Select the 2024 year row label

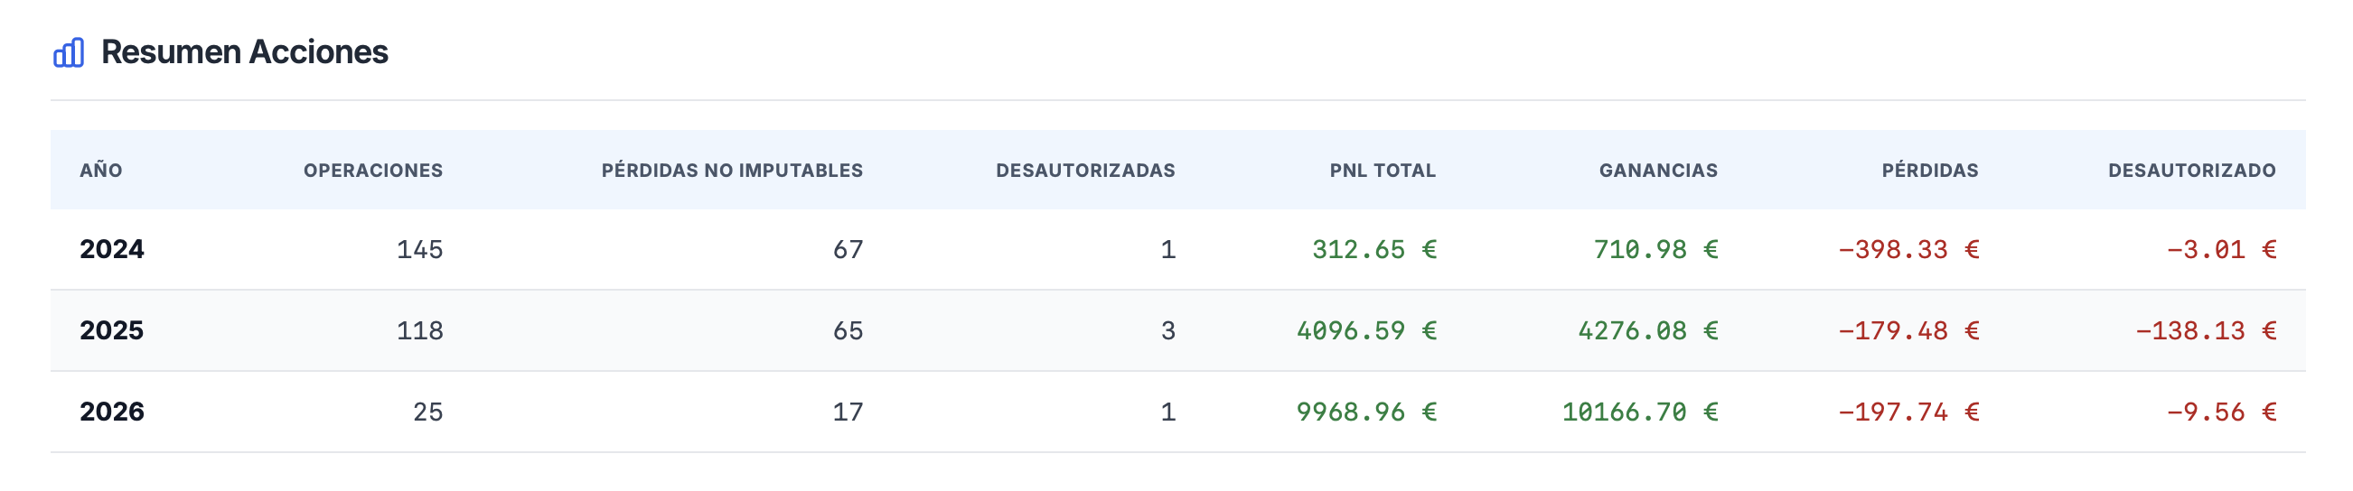click(x=111, y=249)
